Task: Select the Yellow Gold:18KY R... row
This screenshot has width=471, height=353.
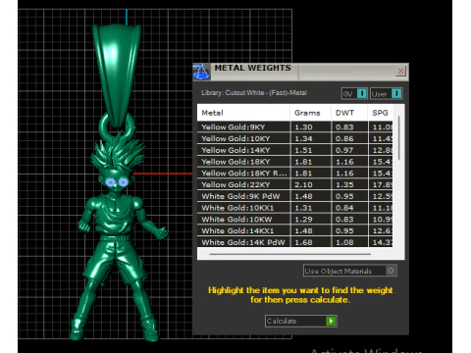Action: (294, 173)
